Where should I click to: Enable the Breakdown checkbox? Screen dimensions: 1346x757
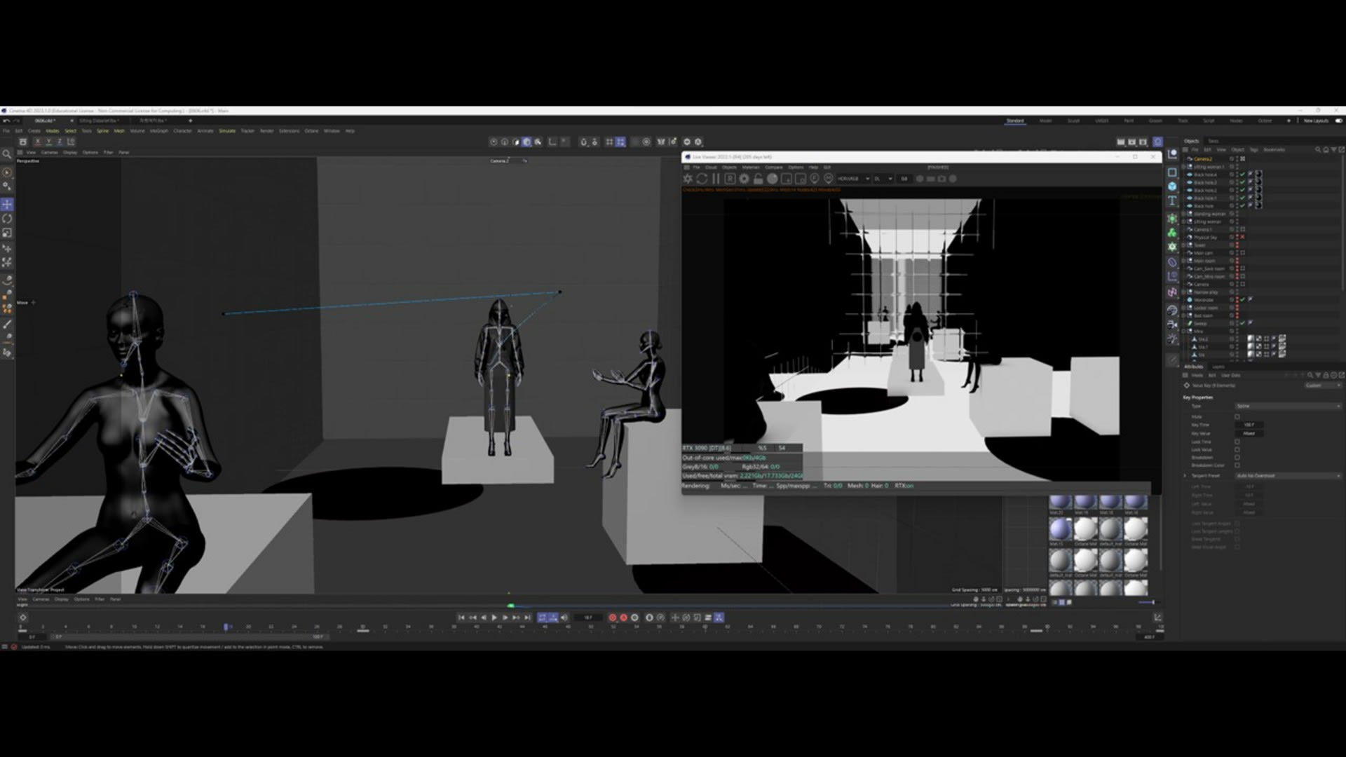pos(1237,457)
